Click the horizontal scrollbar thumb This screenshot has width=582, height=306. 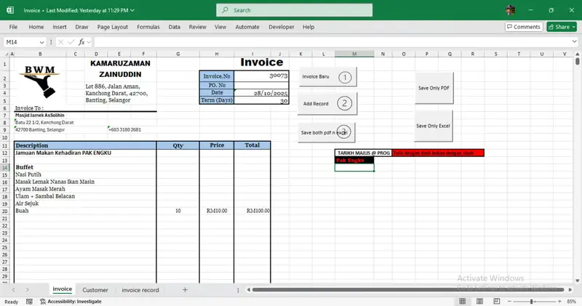[408, 290]
